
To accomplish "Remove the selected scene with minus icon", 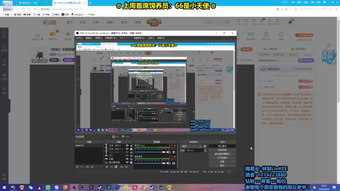I will tap(82, 167).
